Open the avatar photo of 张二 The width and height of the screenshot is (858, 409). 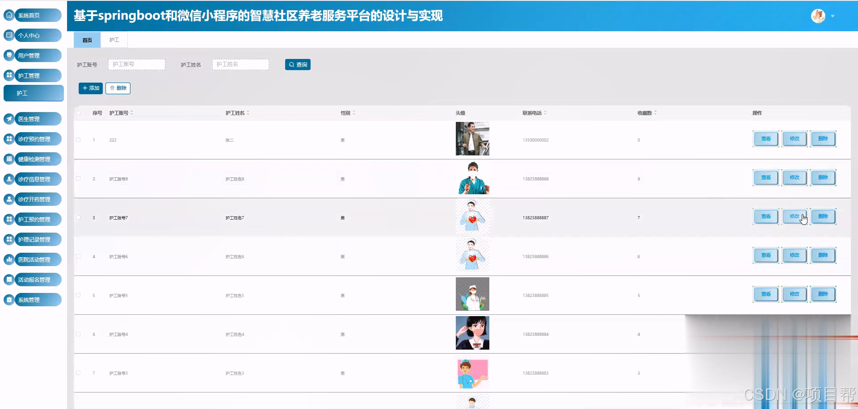[x=472, y=139]
